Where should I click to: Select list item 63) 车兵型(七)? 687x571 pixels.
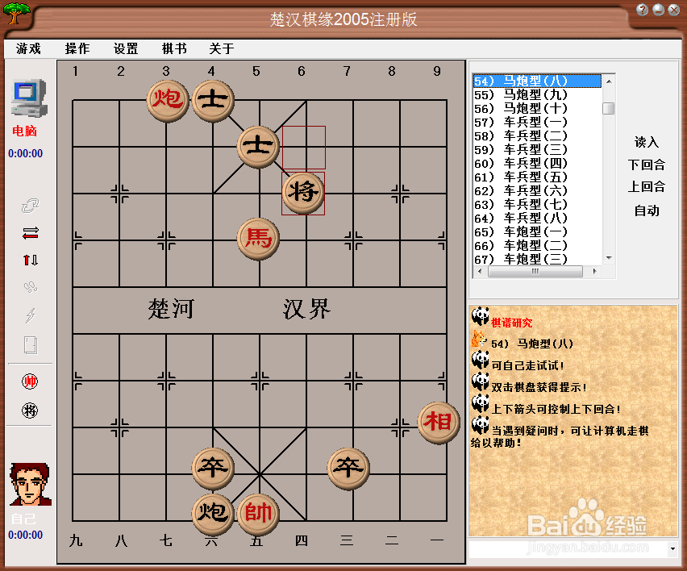click(537, 205)
